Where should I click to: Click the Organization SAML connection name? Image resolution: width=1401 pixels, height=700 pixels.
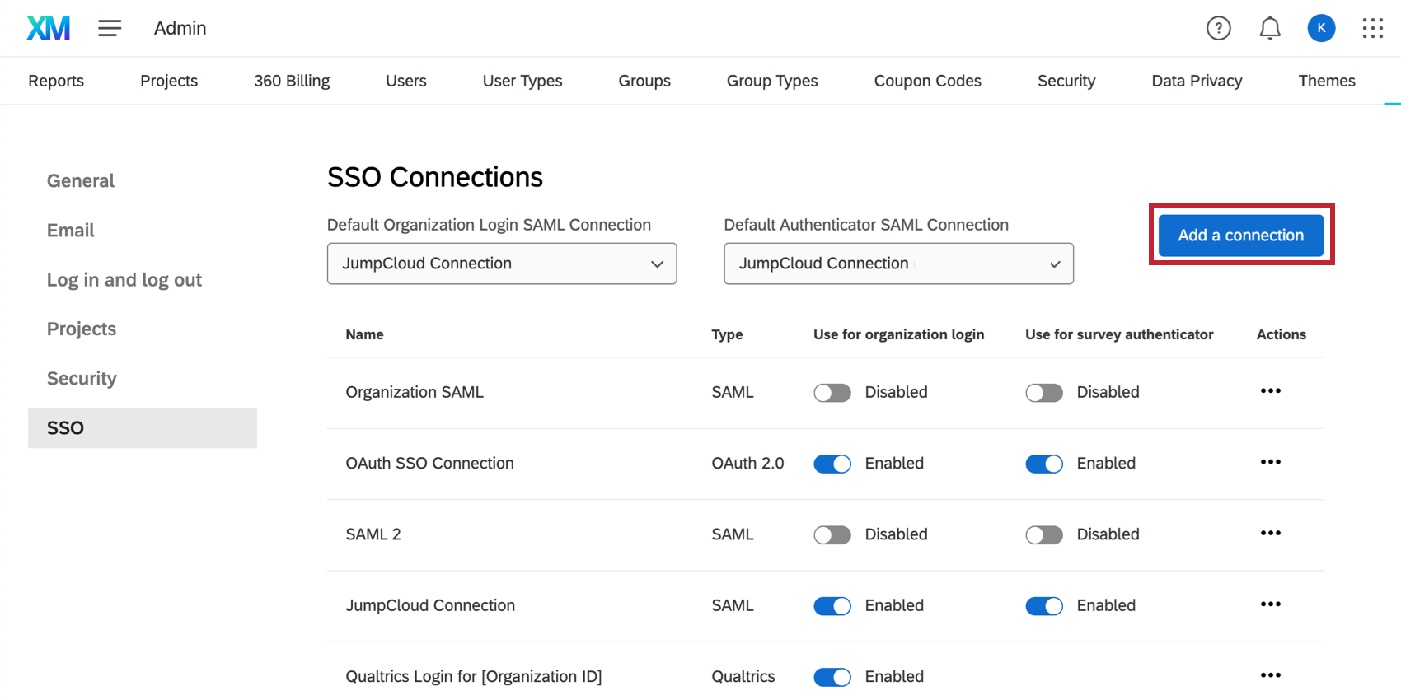click(x=415, y=393)
